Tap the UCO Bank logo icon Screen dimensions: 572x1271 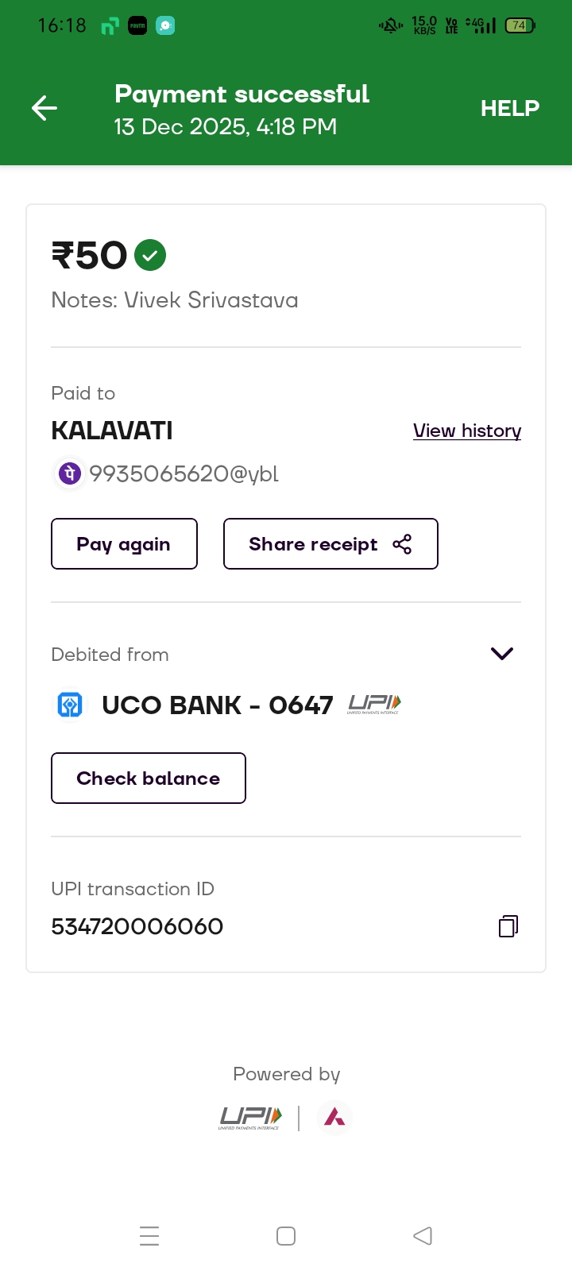click(x=70, y=705)
